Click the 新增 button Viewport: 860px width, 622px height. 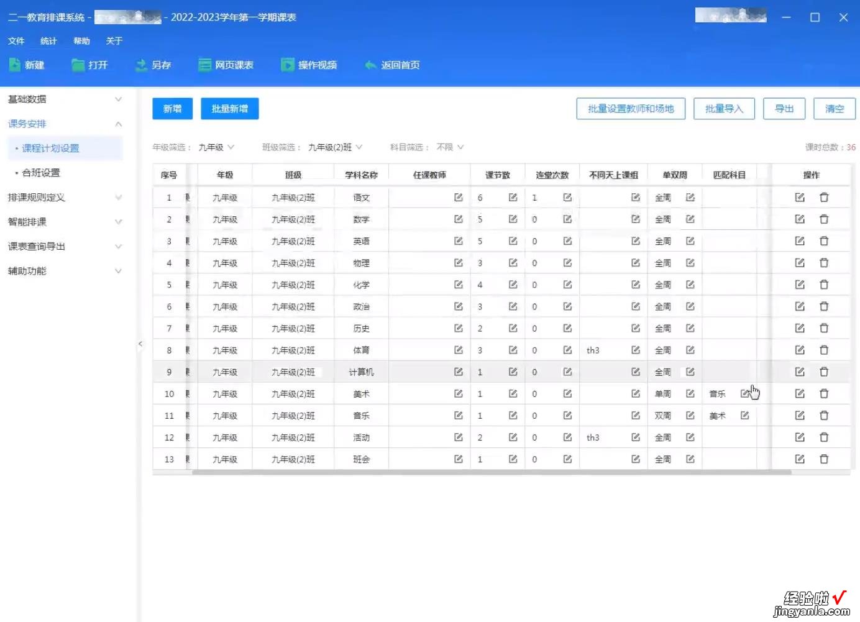click(172, 109)
